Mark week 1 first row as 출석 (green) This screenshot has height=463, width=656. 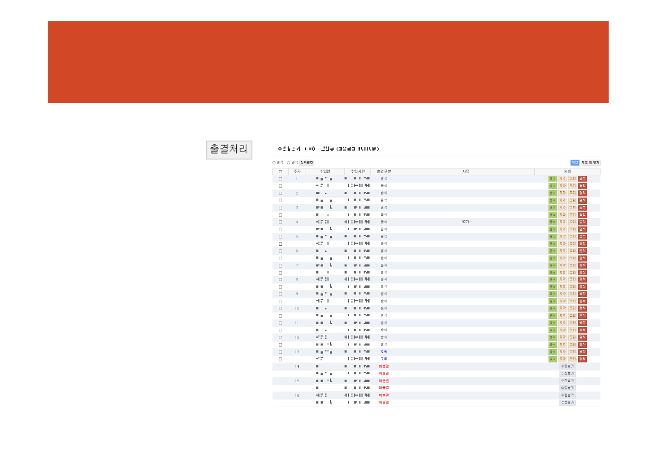[x=552, y=179]
